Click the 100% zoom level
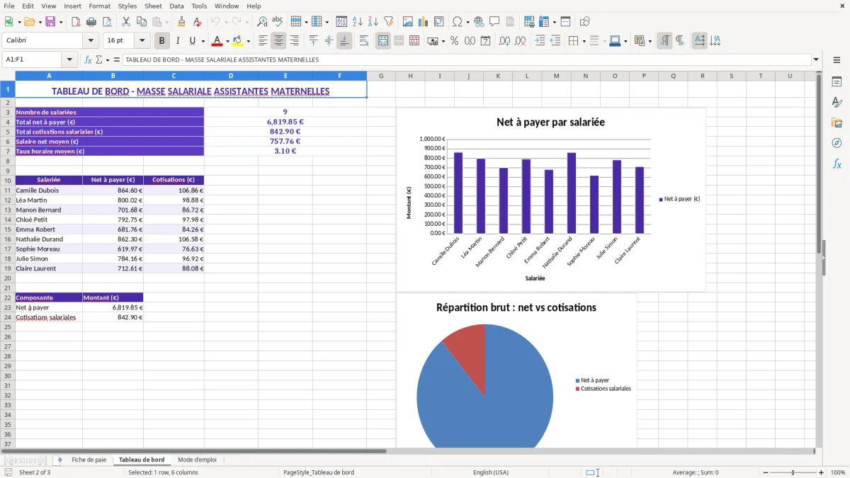 click(x=838, y=472)
